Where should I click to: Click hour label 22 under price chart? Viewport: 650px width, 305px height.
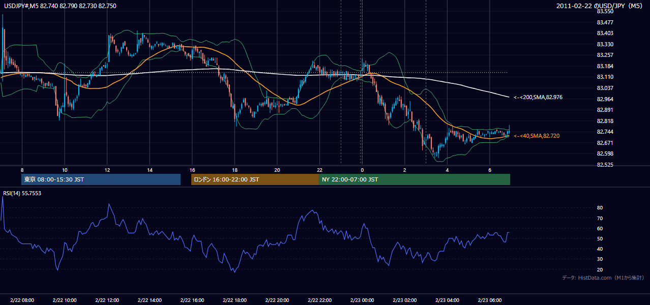click(x=319, y=170)
